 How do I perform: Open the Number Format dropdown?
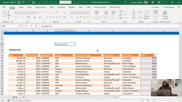pos(88,12)
